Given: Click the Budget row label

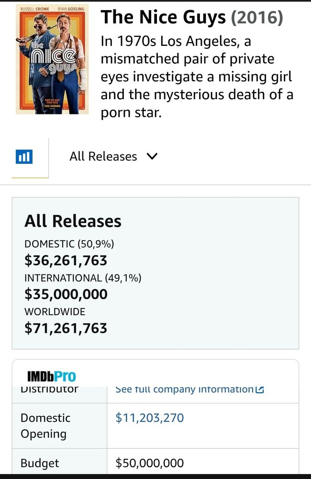Looking at the screenshot, I should point(40,463).
